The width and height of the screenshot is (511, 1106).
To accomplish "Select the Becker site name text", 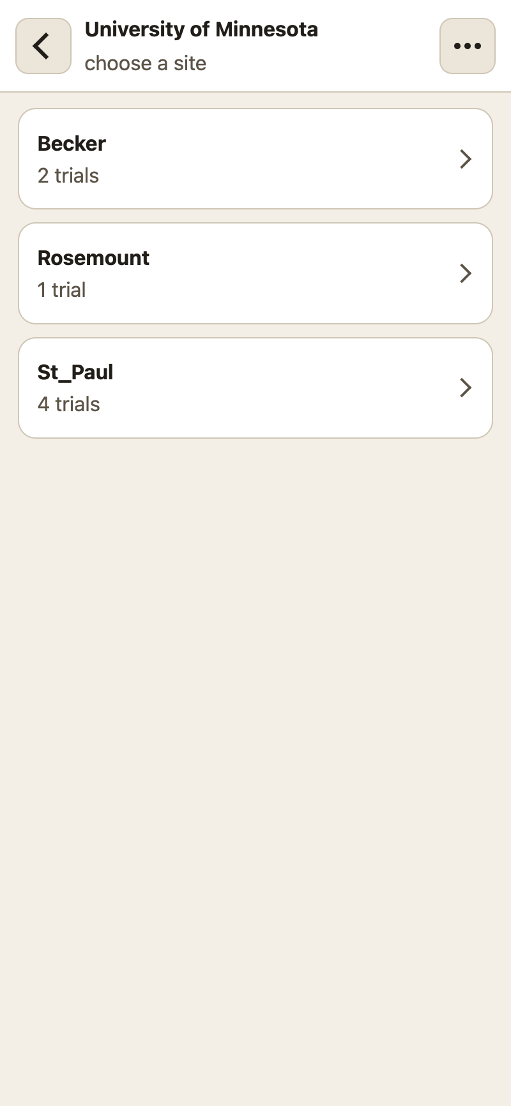I will pyautogui.click(x=72, y=144).
